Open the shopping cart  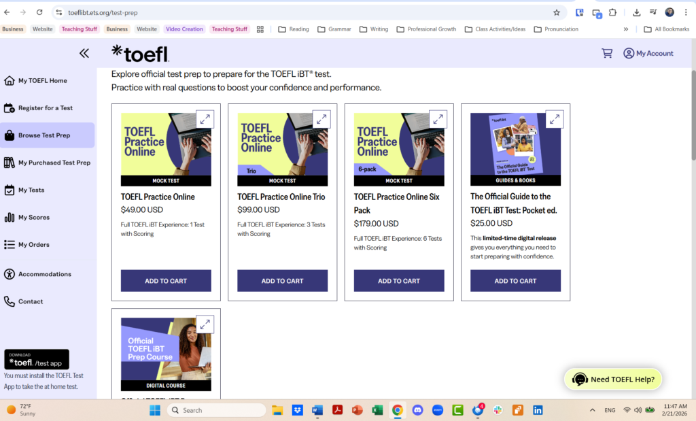607,53
